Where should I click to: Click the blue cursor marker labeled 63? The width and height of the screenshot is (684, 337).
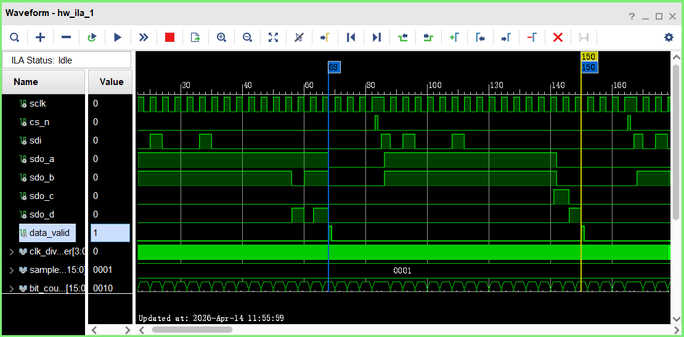point(333,67)
